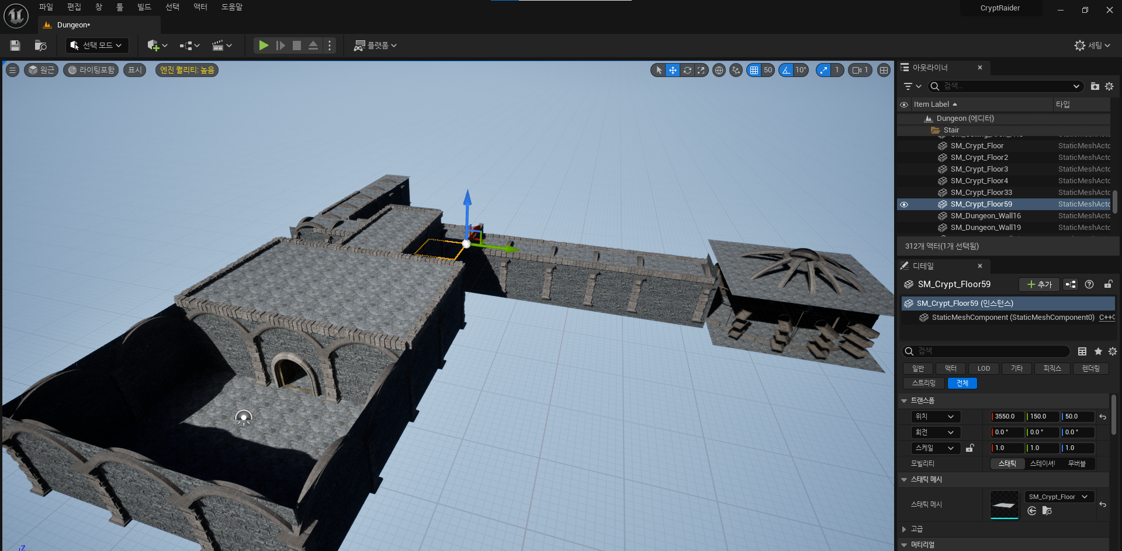Focus the outliner search field

(x=1005, y=86)
